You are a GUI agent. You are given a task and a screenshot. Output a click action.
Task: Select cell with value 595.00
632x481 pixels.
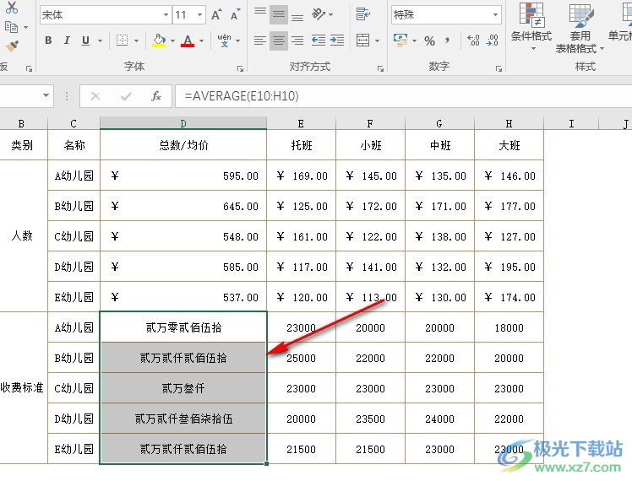coord(183,176)
